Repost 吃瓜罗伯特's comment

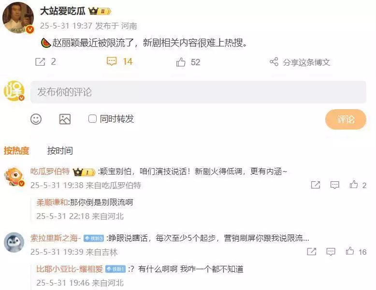(x=315, y=185)
